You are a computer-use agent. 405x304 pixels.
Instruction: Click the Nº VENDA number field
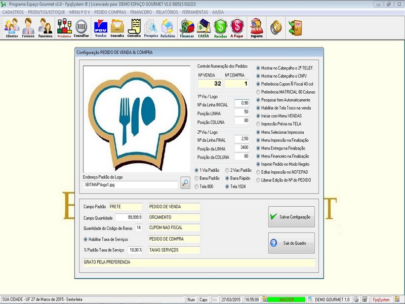pyautogui.click(x=210, y=84)
